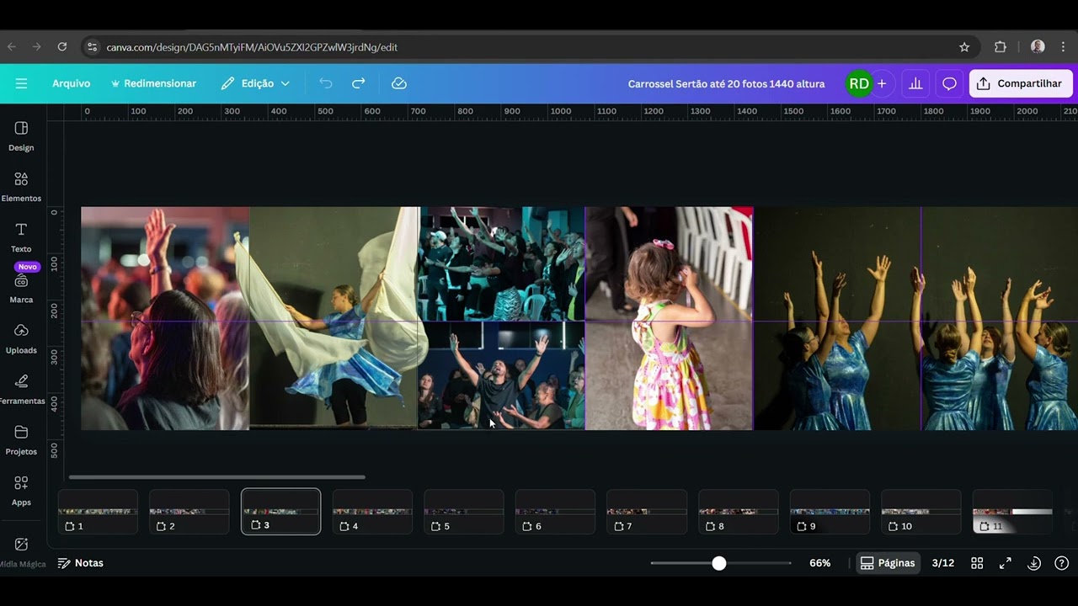
Task: Select page 1 thumbnail
Action: [98, 512]
